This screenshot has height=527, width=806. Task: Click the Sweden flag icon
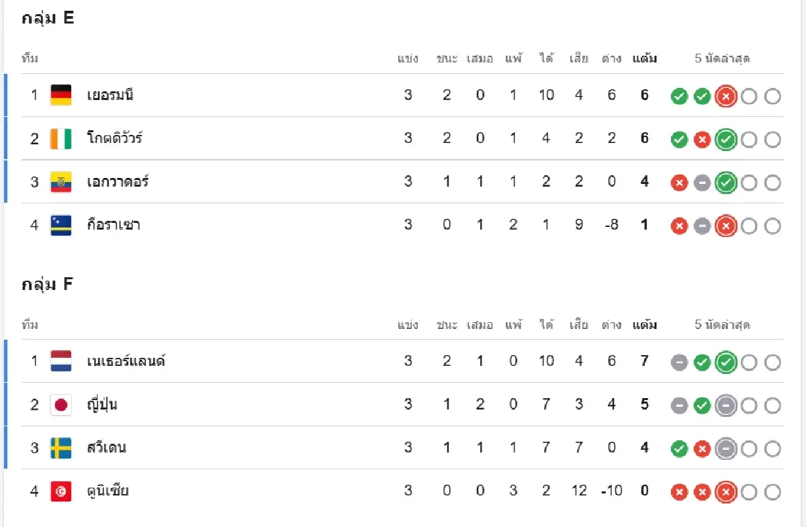(x=60, y=447)
